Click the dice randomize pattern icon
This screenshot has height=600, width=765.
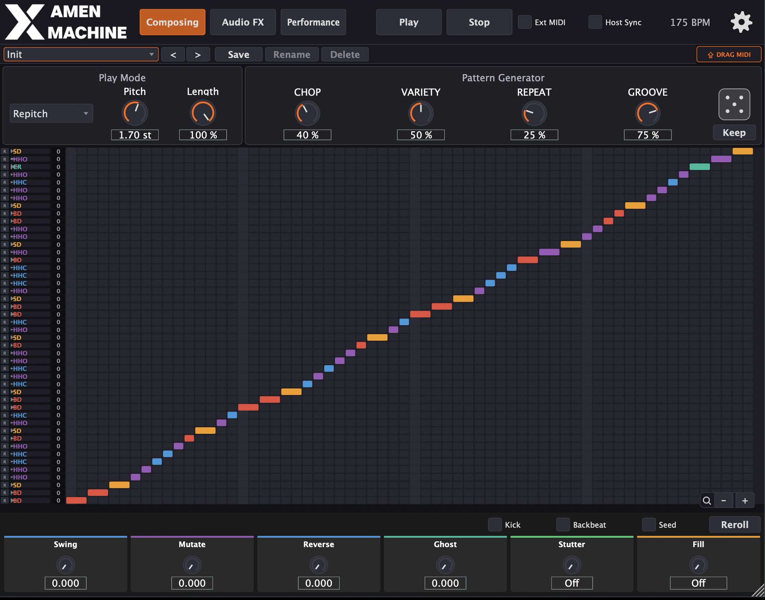734,104
